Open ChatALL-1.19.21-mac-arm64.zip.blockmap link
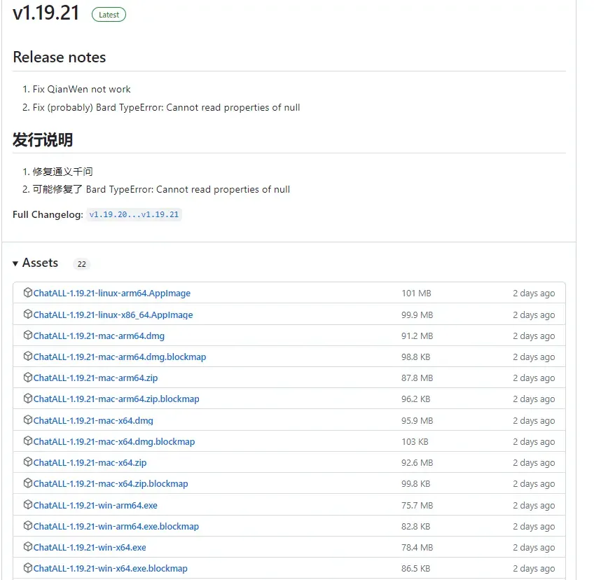This screenshot has height=580, width=594. click(x=116, y=399)
